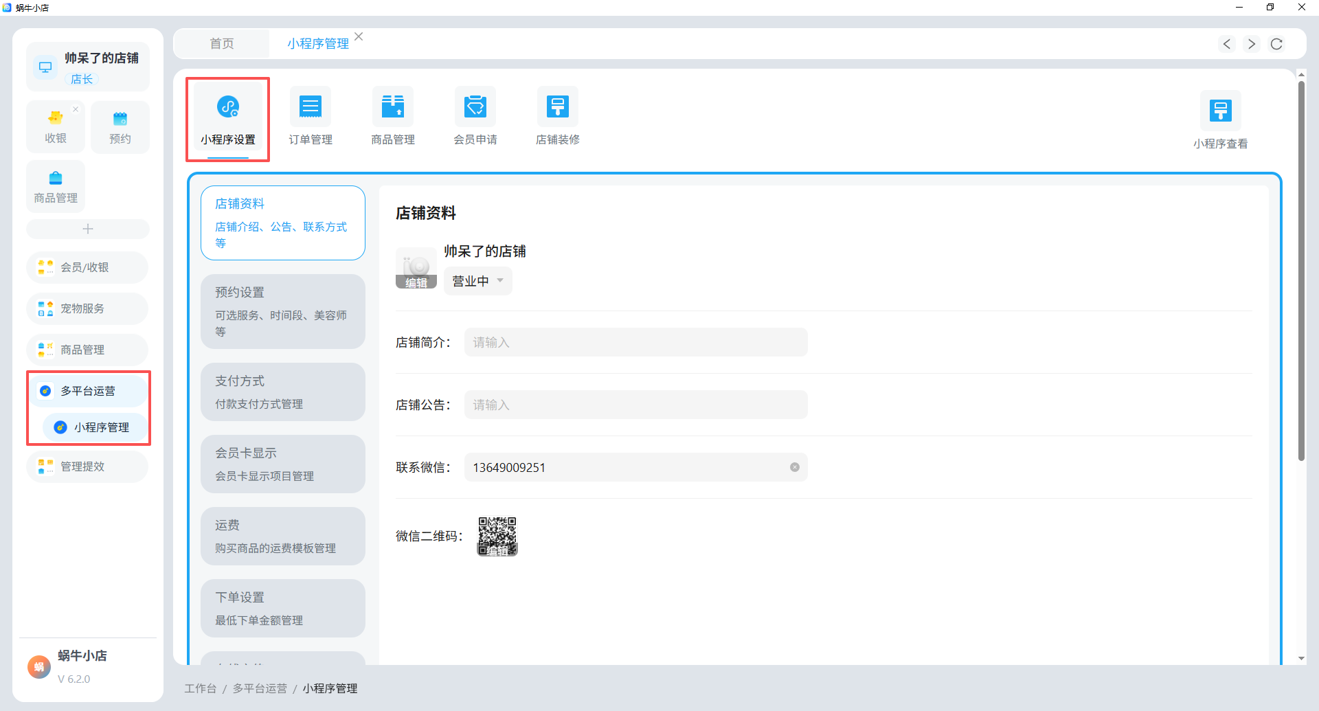
Task: Clear the 联系微信 field with the x icon
Action: pos(795,467)
